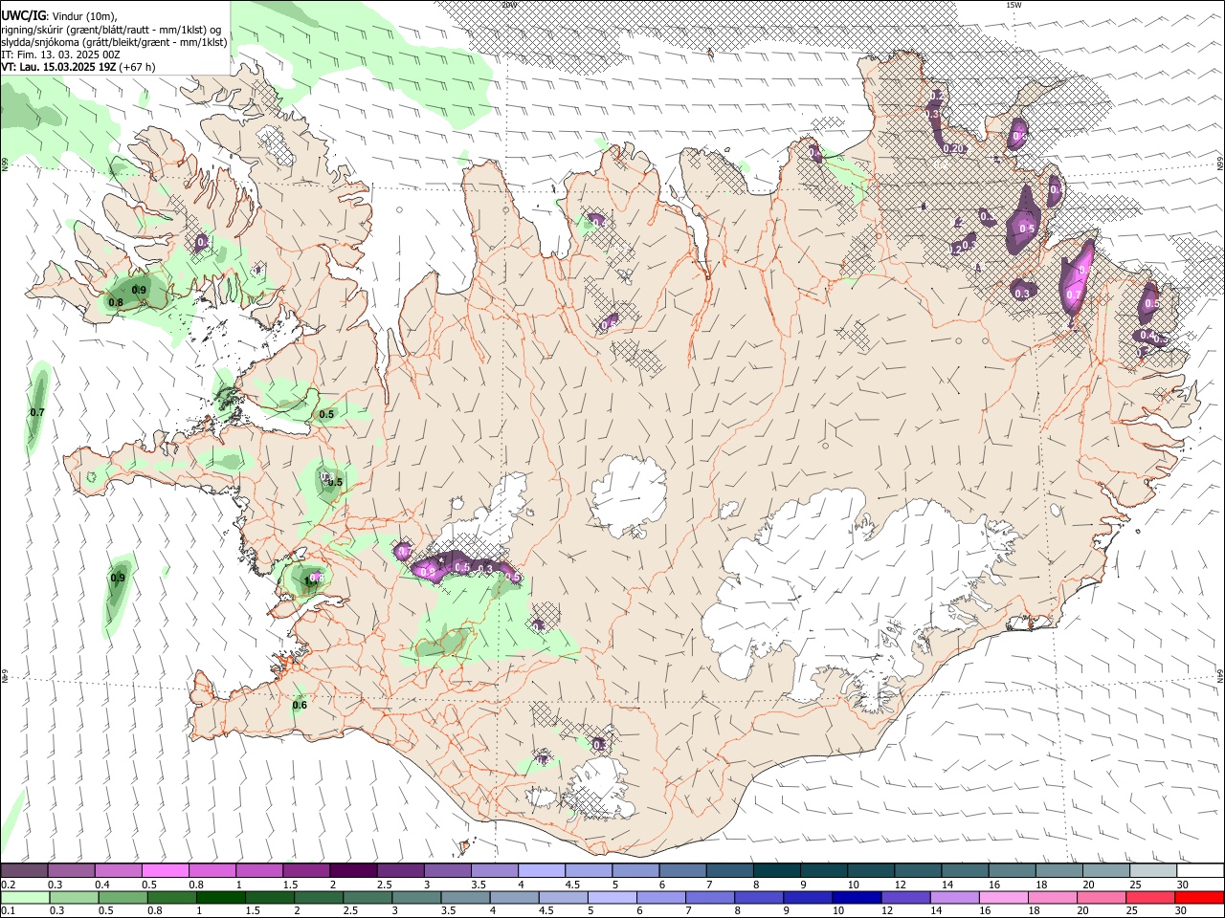The width and height of the screenshot is (1225, 918).
Task: Click the 0.2 label on the upper legend row
Action: [8, 885]
